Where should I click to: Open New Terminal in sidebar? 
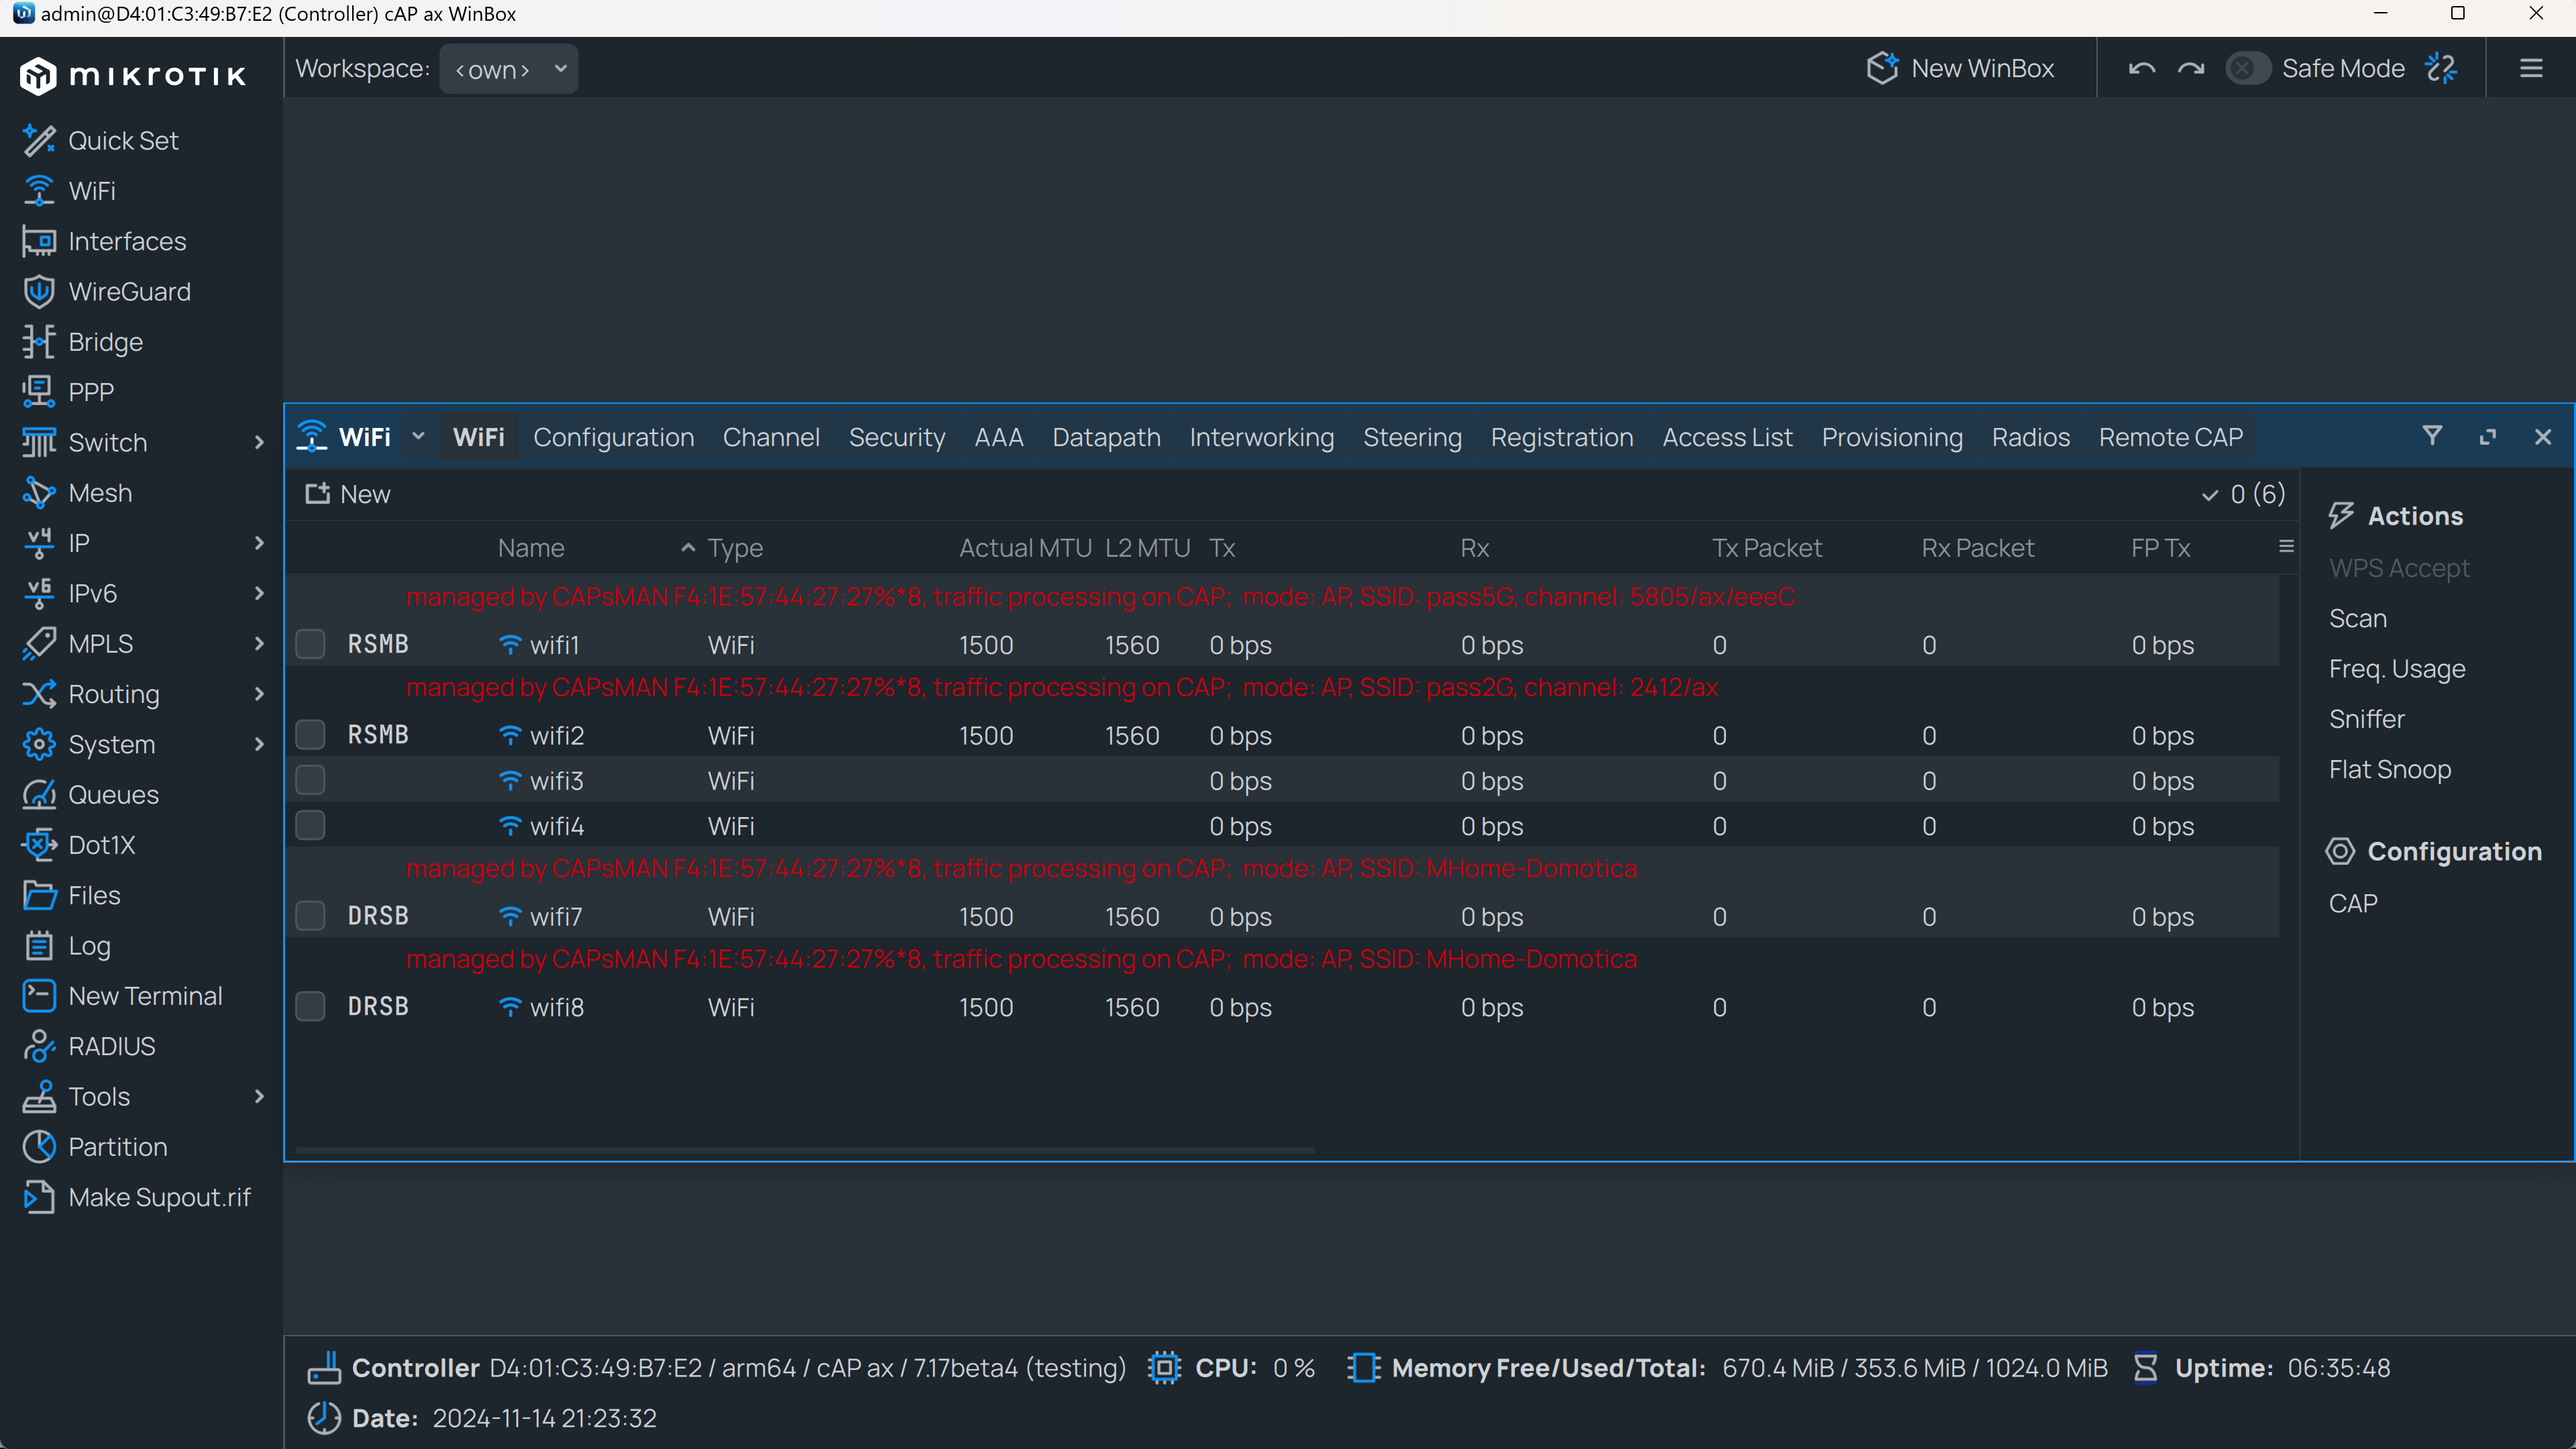145,996
